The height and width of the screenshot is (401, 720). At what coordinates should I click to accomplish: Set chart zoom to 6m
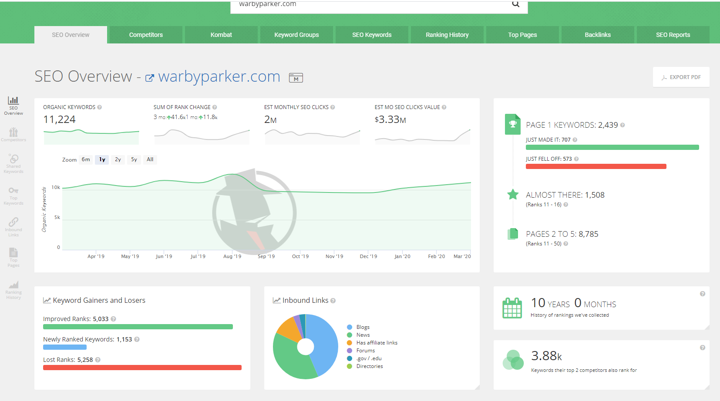[x=86, y=159]
